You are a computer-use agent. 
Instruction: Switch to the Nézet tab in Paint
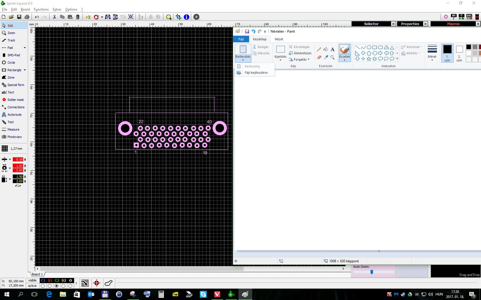pos(279,39)
